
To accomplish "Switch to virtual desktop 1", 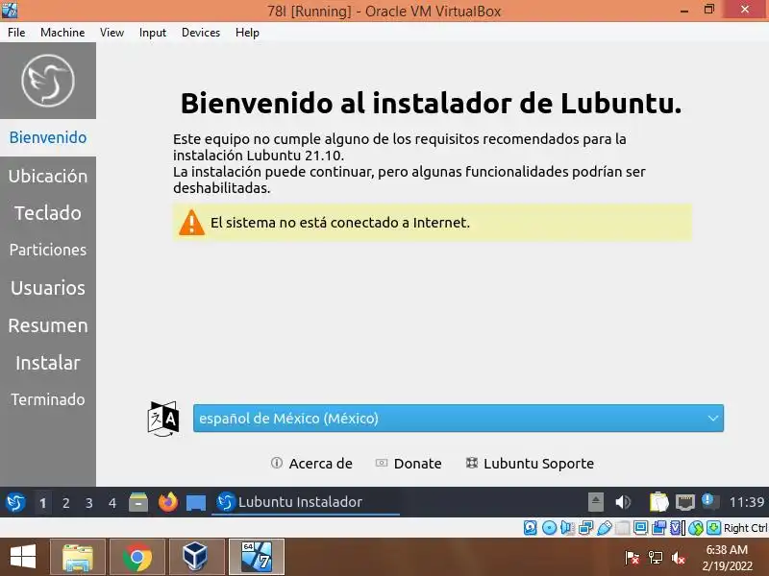I will [42, 503].
